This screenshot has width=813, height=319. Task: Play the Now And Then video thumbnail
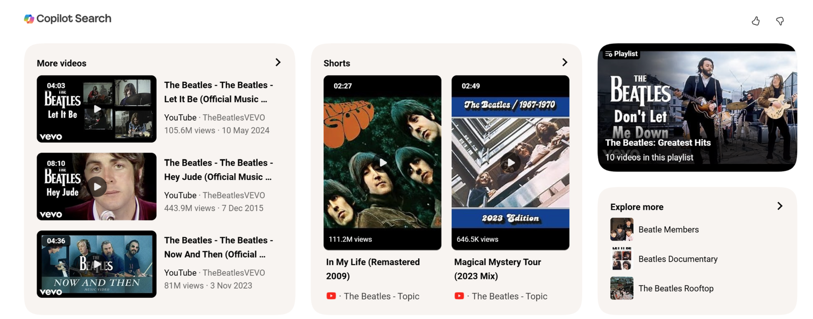pyautogui.click(x=97, y=264)
